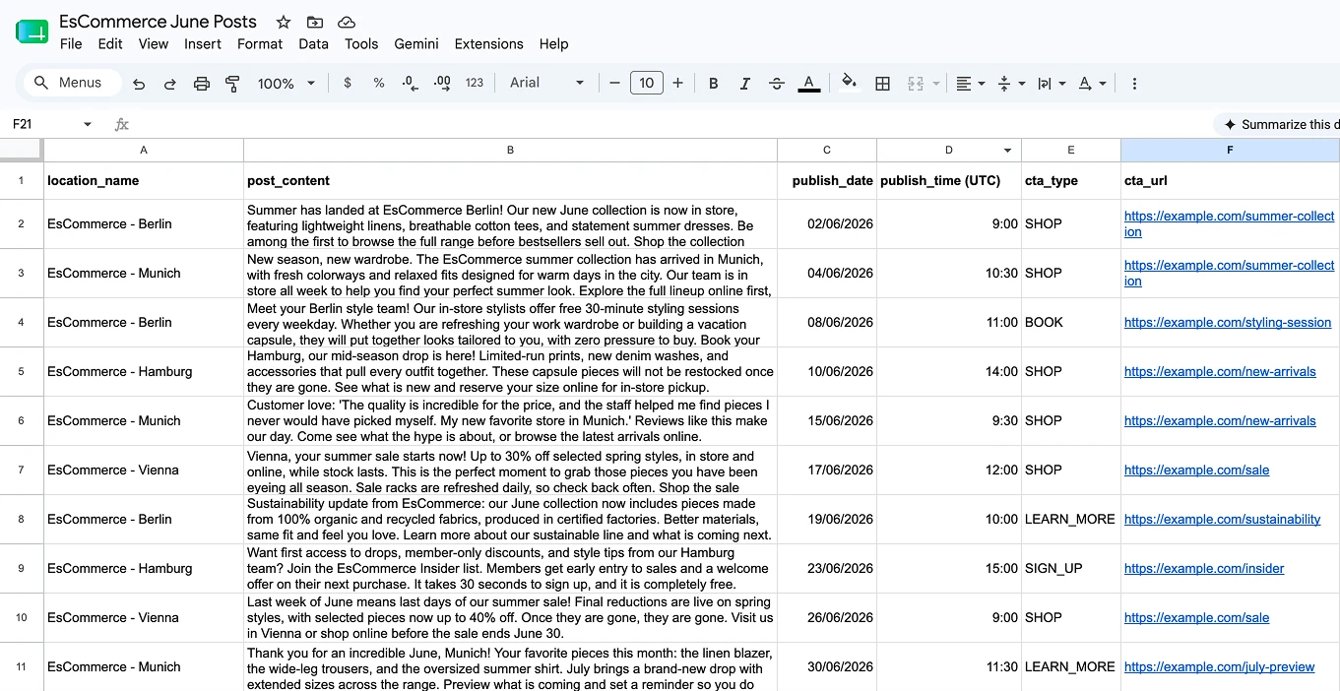Open the new-arrivals link in row 5
Image resolution: width=1340 pixels, height=691 pixels.
tap(1220, 371)
